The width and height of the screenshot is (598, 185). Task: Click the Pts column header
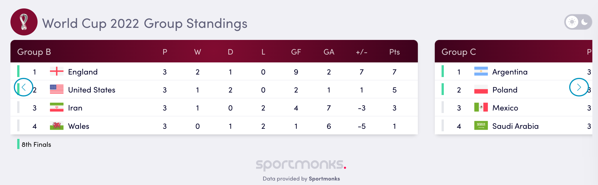click(394, 52)
